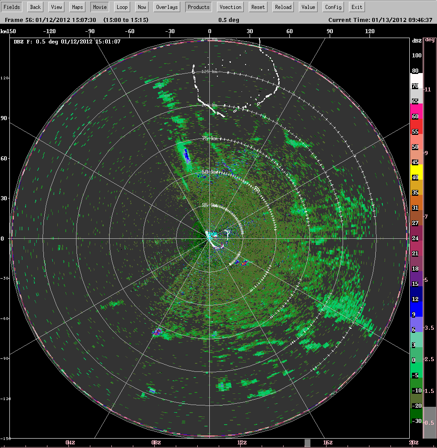Open the Vsection vertical section tool

coord(230,7)
